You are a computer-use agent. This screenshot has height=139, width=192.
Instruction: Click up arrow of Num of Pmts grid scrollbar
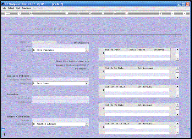point(177,50)
